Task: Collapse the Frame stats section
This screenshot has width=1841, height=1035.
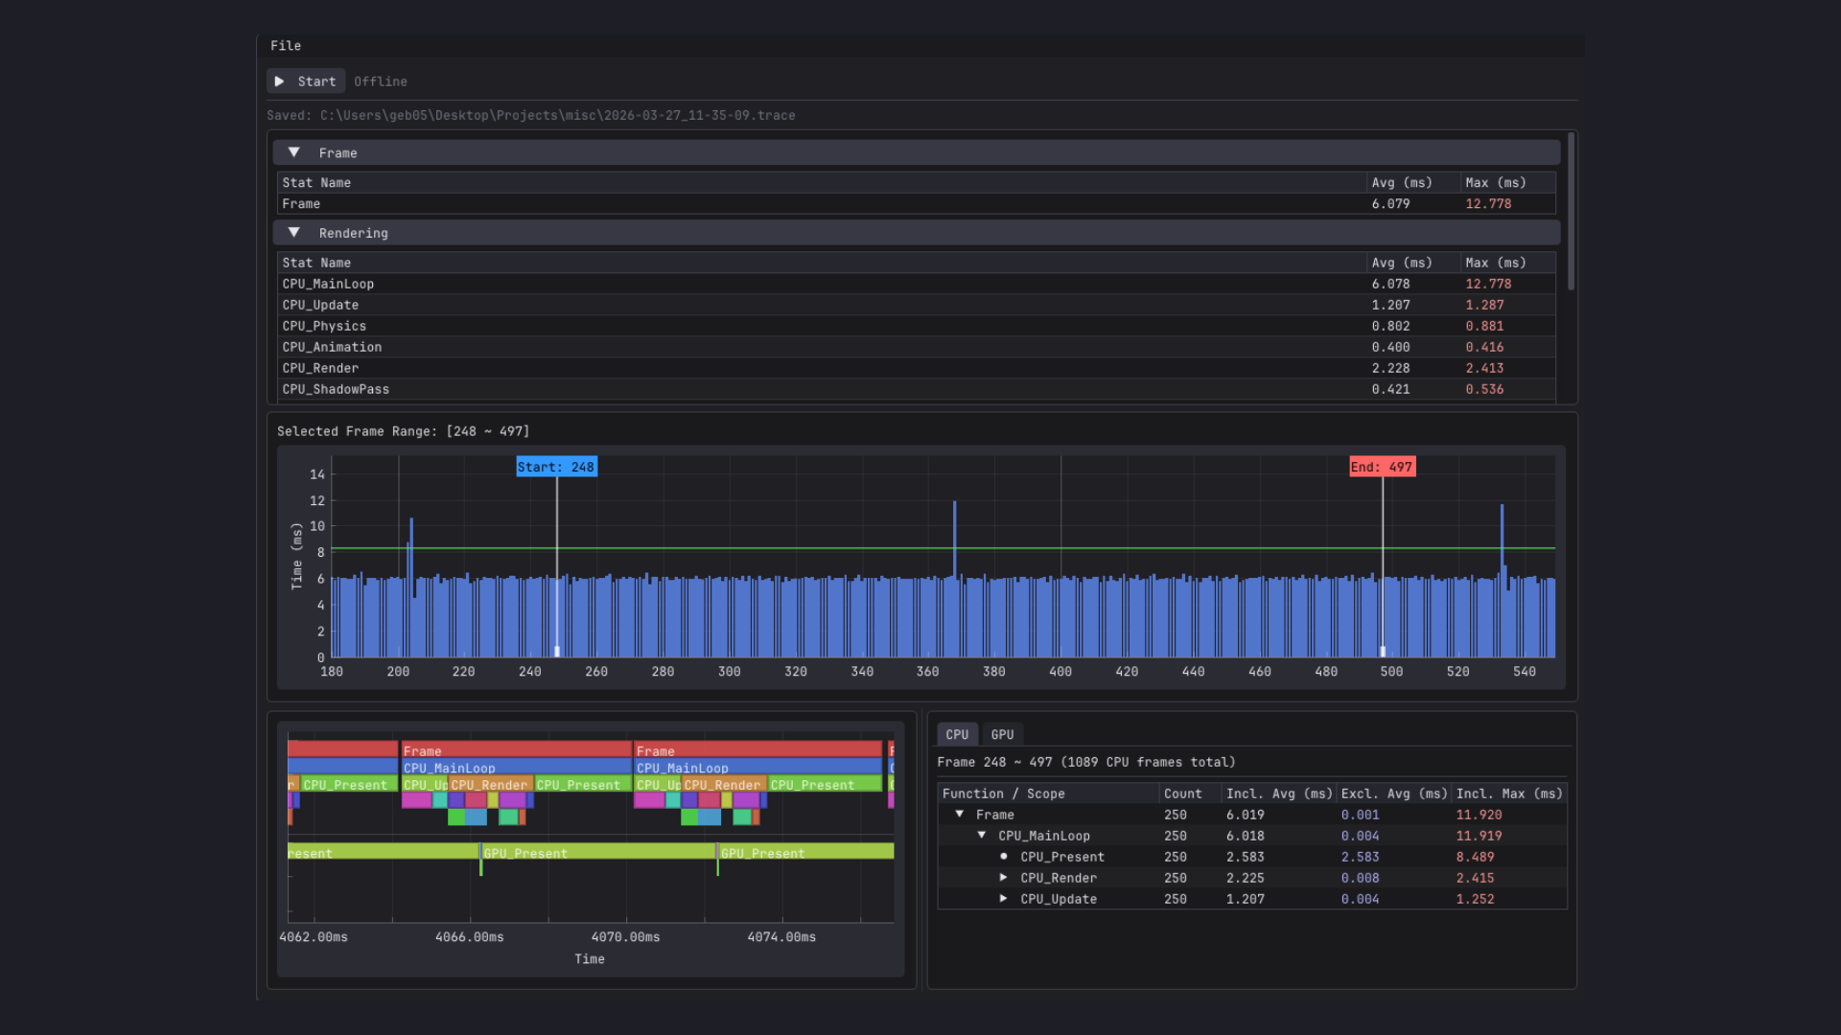Action: tap(294, 153)
